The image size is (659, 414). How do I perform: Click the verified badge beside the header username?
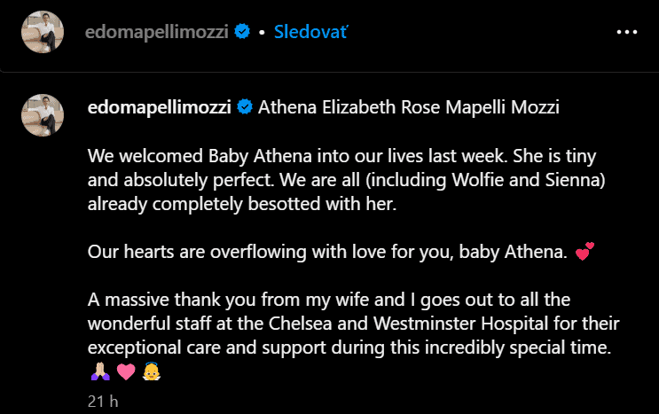click(x=242, y=32)
